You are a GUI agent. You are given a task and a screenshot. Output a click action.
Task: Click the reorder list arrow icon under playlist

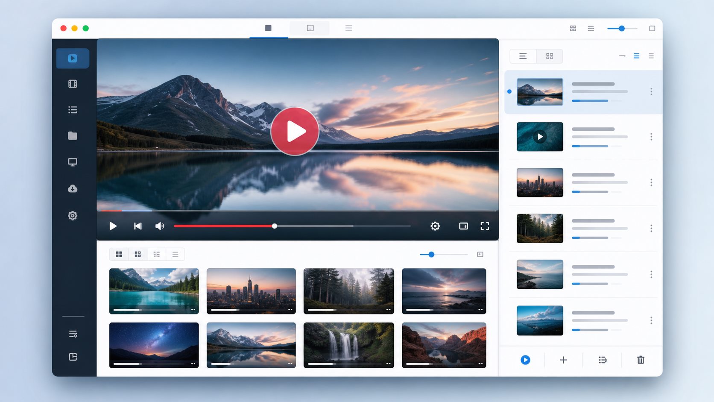point(603,360)
